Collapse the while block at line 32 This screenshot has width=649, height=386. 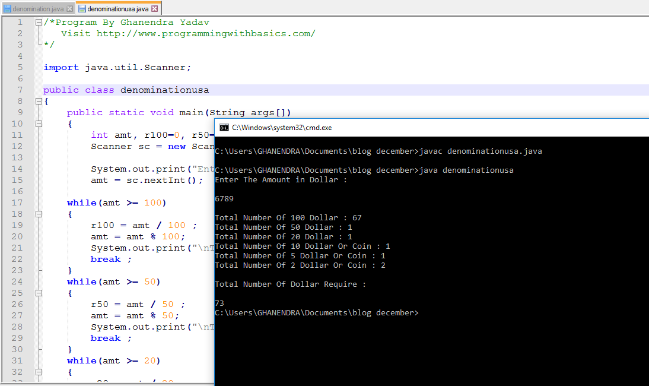coord(39,372)
